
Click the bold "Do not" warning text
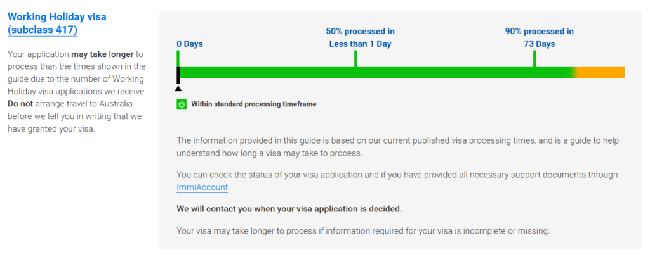(22, 104)
